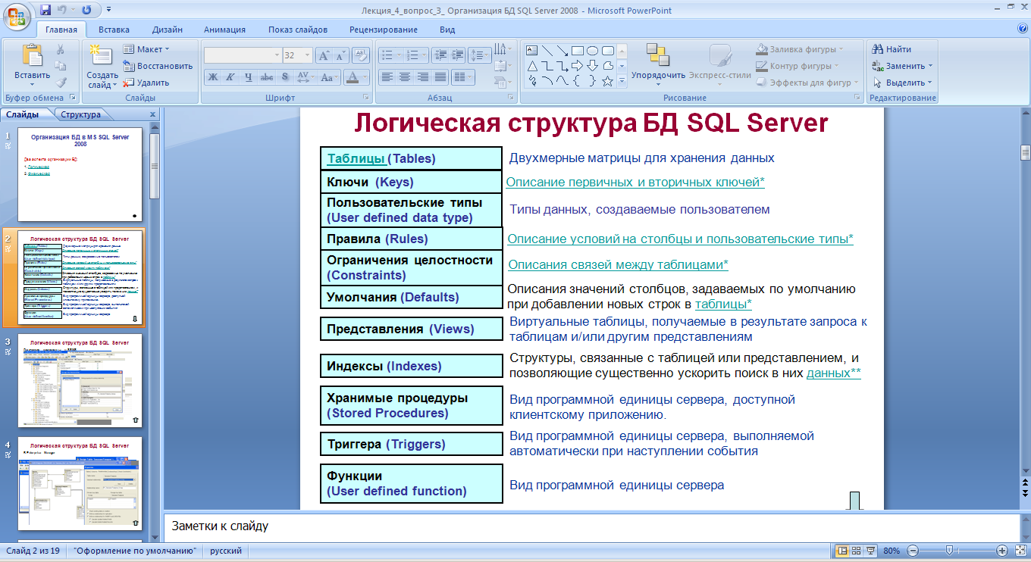Open the Дизайн ribbon tab
The height and width of the screenshot is (562, 1031).
pos(167,30)
